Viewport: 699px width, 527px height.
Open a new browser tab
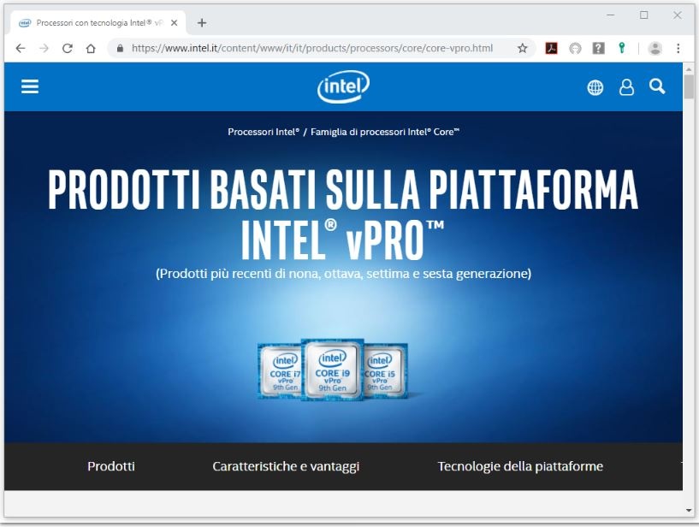202,23
